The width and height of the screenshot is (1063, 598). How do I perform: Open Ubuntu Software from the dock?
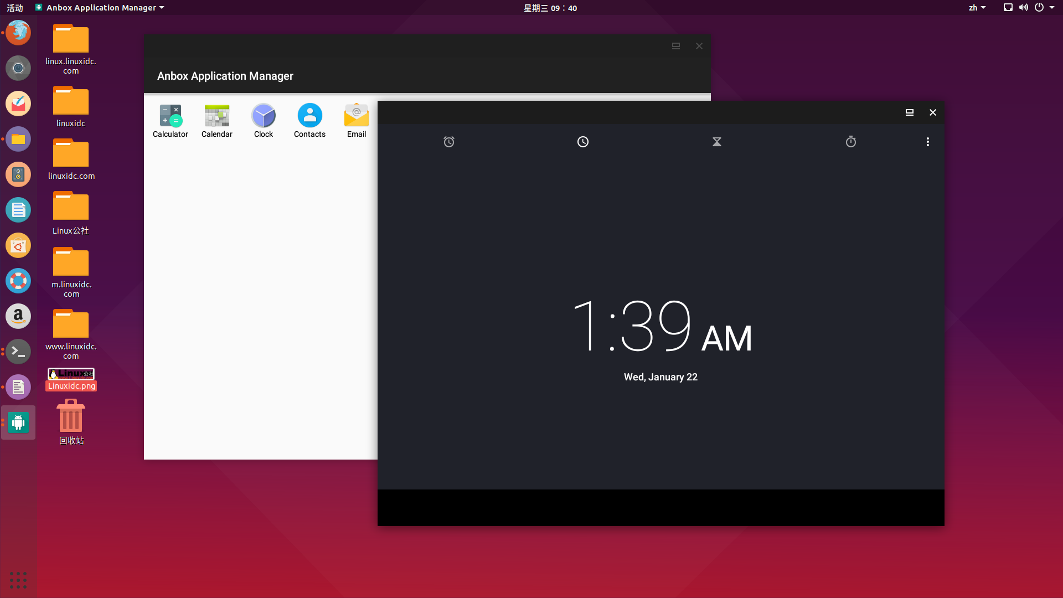coord(18,245)
